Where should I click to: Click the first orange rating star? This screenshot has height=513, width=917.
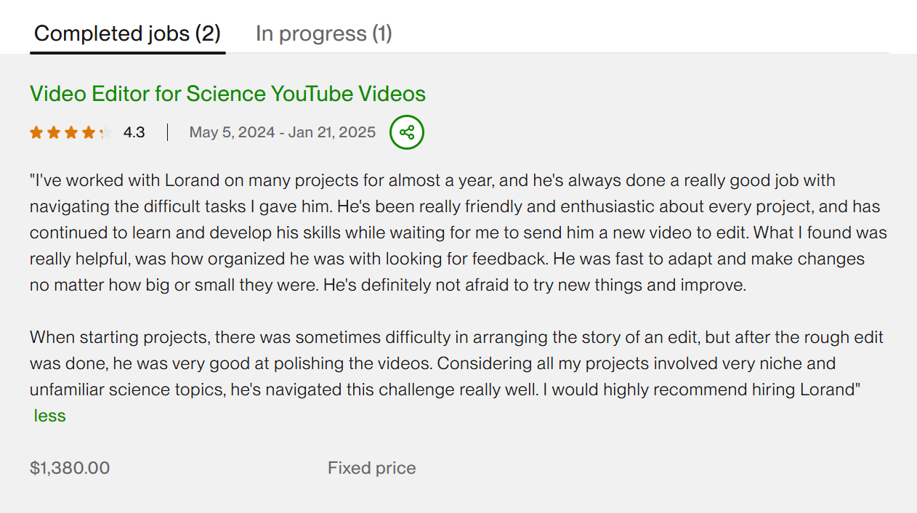[36, 132]
